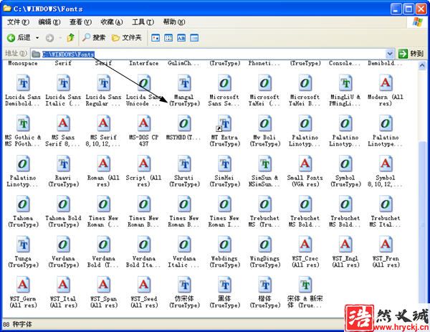Select the 黑体 (TrueType) font icon
This screenshot has height=332, width=430.
point(224,285)
